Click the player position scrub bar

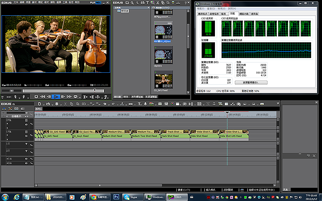pos(63,91)
